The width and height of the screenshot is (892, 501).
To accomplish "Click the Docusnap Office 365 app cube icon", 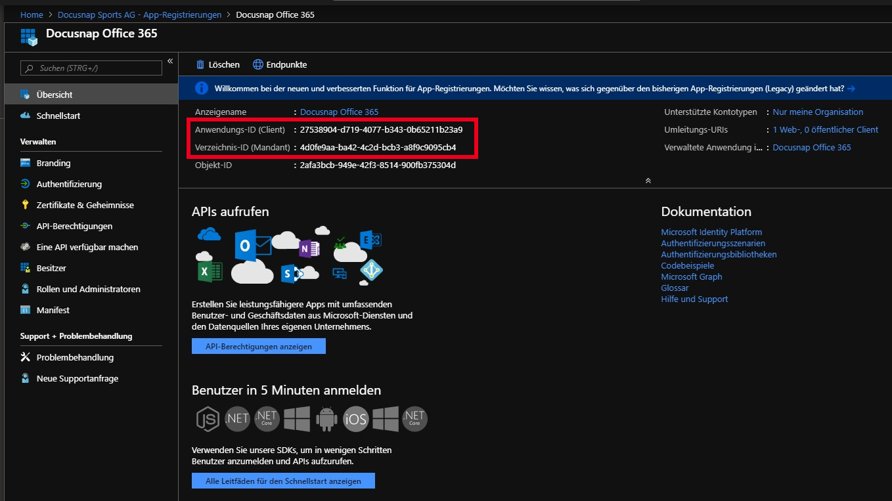I will tap(29, 37).
